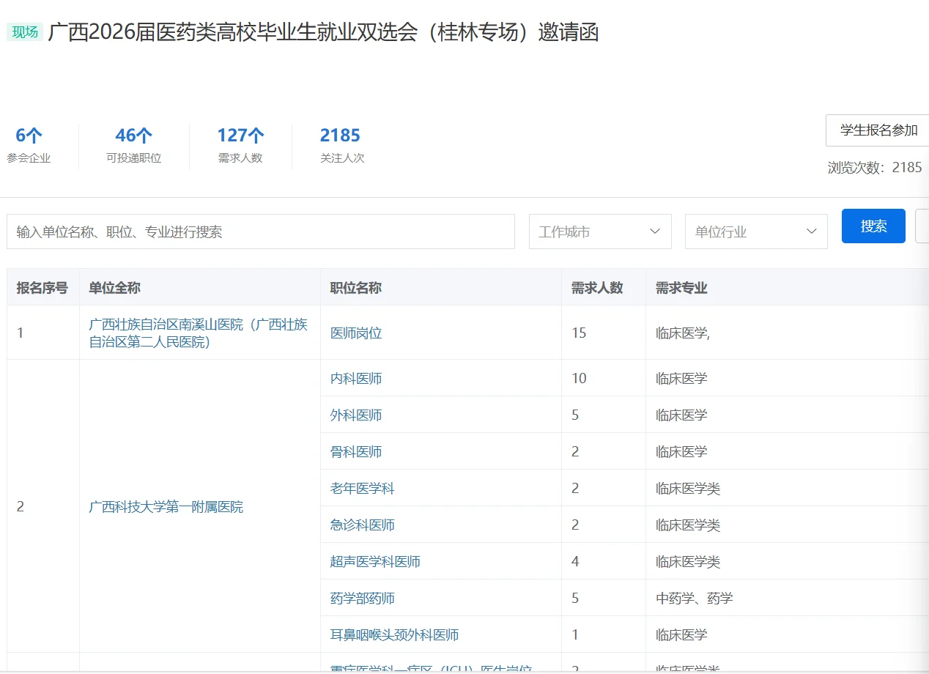Open the 老年医学科 position link
929x674 pixels.
pyautogui.click(x=362, y=488)
